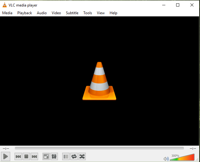This screenshot has width=200, height=162.
Task: Toggle loop repeat mode button
Action: coord(74,156)
